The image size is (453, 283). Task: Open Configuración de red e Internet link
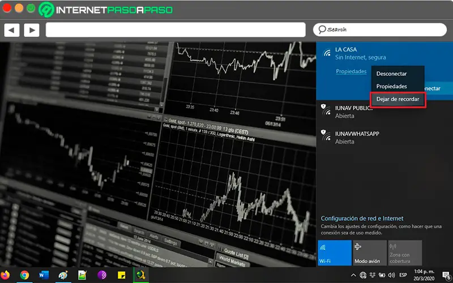362,218
